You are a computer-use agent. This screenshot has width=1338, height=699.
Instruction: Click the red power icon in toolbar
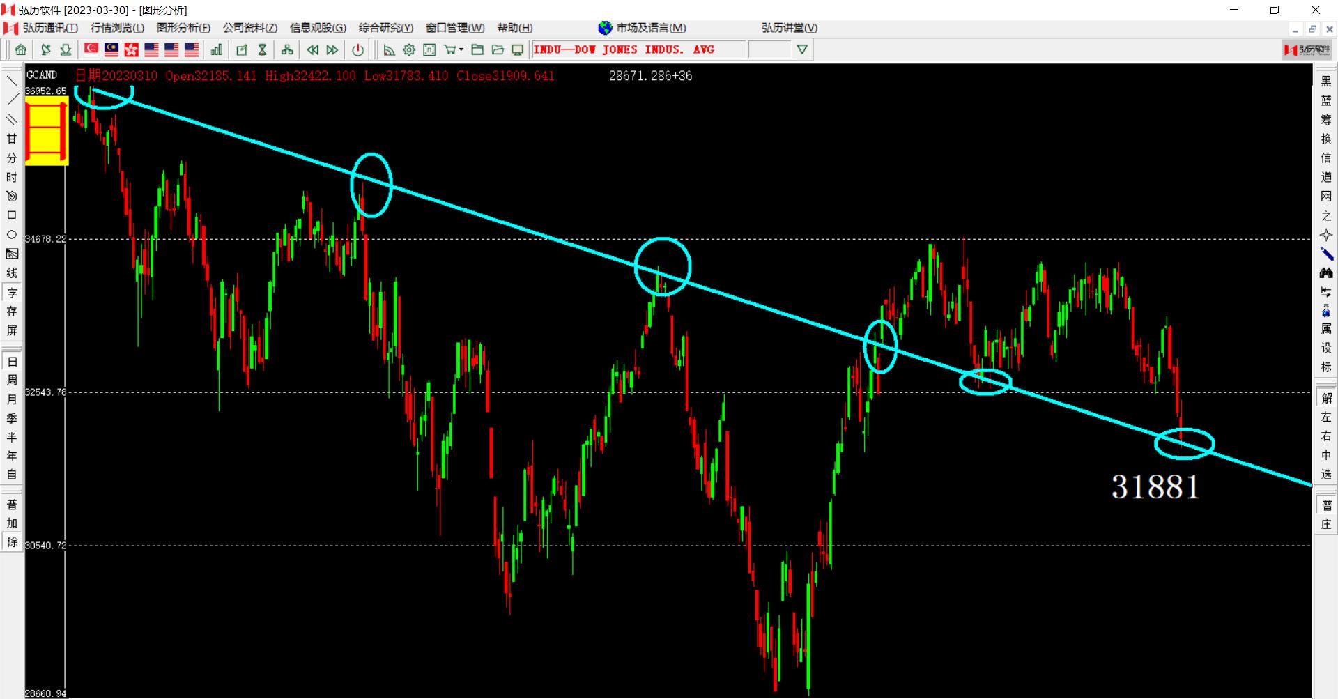[357, 49]
